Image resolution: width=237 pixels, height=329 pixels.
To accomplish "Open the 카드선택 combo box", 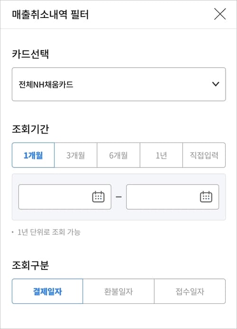I will [x=118, y=84].
